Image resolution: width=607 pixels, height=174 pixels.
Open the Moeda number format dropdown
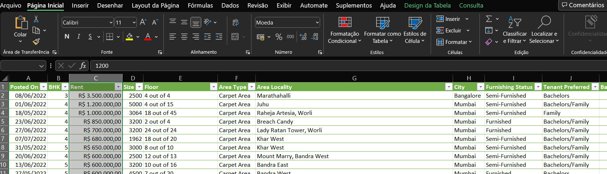317,22
